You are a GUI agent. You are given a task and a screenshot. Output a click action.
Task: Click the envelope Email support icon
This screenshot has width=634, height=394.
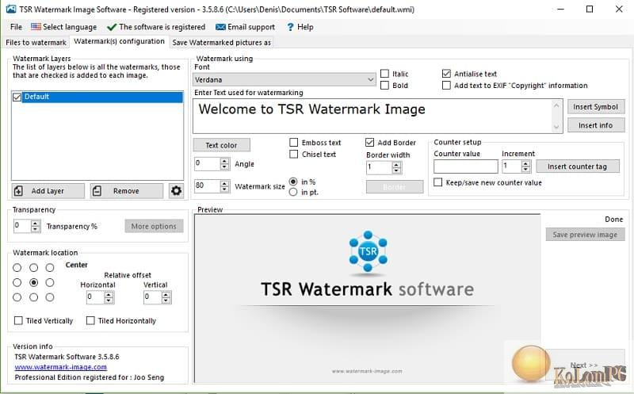[x=220, y=27]
